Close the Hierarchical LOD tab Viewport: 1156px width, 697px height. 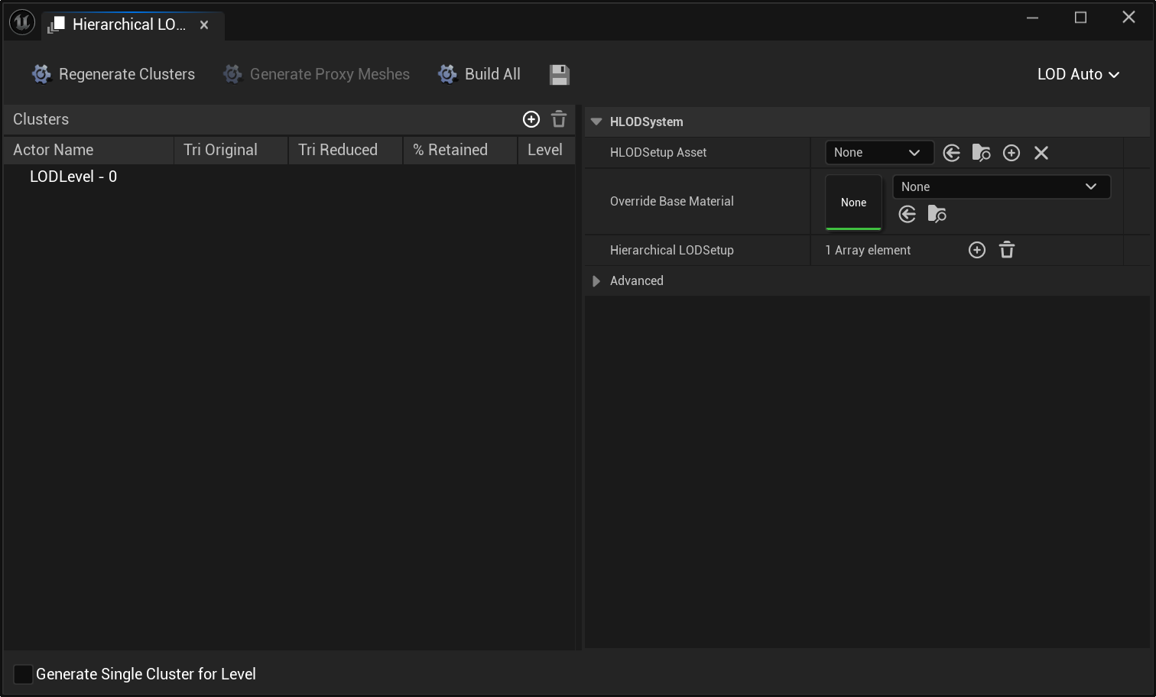[204, 25]
